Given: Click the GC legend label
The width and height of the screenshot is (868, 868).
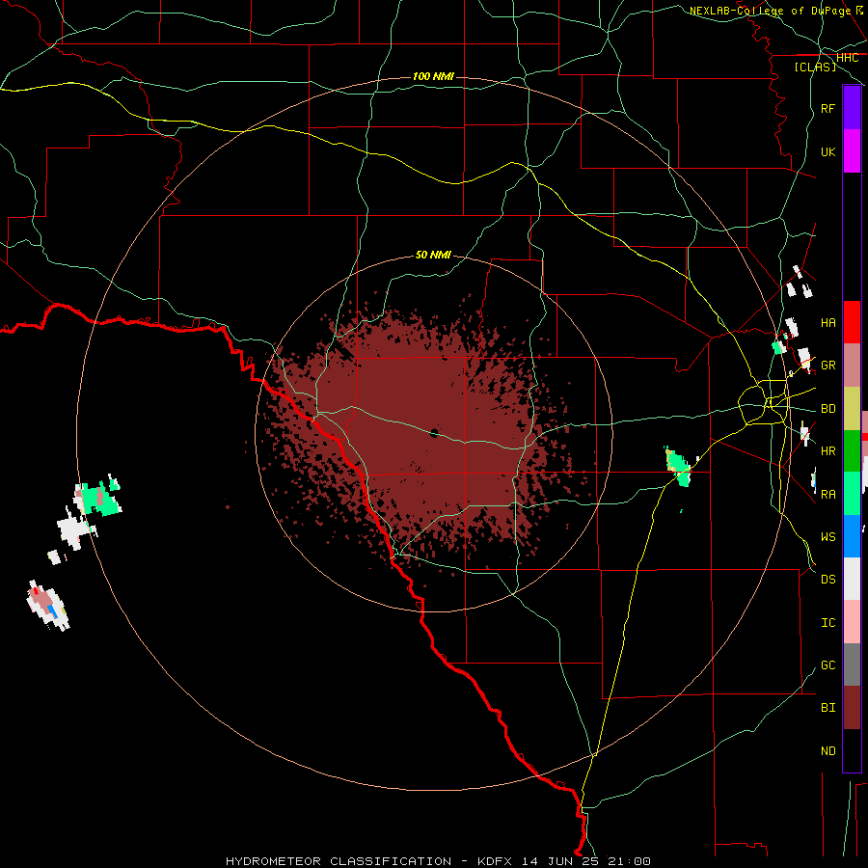Looking at the screenshot, I should click(x=827, y=665).
